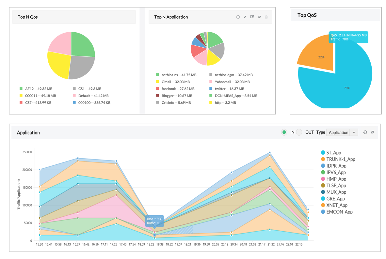This screenshot has width=386, height=259.
Task: Select "http -- 3.2 MB" legend text
Action: 225,102
